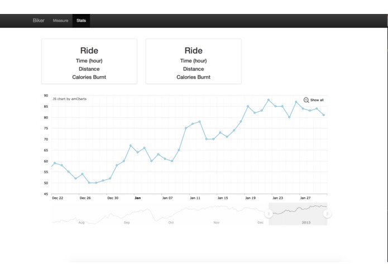Click the Sep area of the chart scrollbar

tap(127, 222)
